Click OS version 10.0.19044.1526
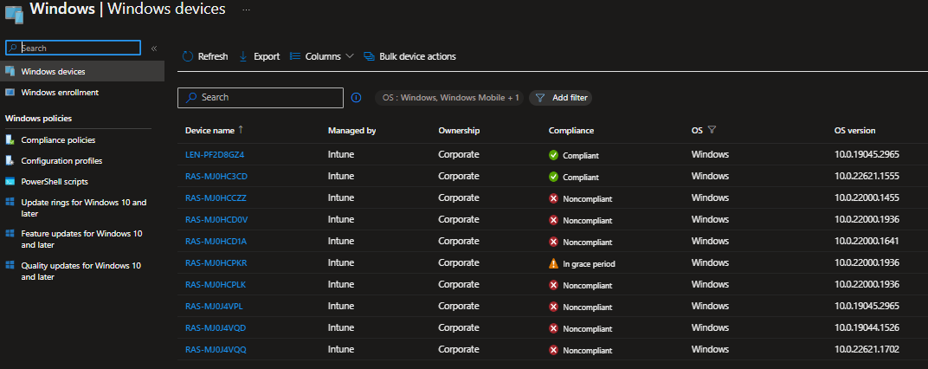928x369 pixels. (x=867, y=327)
